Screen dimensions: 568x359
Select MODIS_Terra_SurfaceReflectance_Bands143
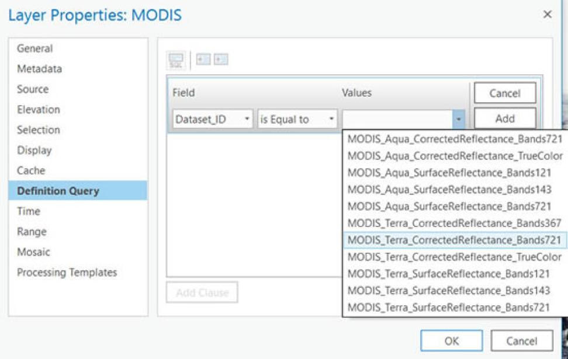click(x=455, y=291)
